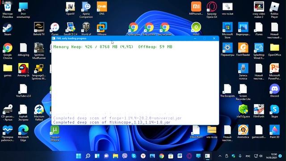Show hidden tray icons chevron
This screenshot has height=161, width=286.
pos(220,156)
